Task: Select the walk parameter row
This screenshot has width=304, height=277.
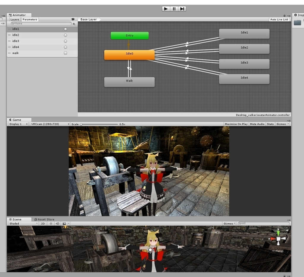Action: (x=42, y=53)
